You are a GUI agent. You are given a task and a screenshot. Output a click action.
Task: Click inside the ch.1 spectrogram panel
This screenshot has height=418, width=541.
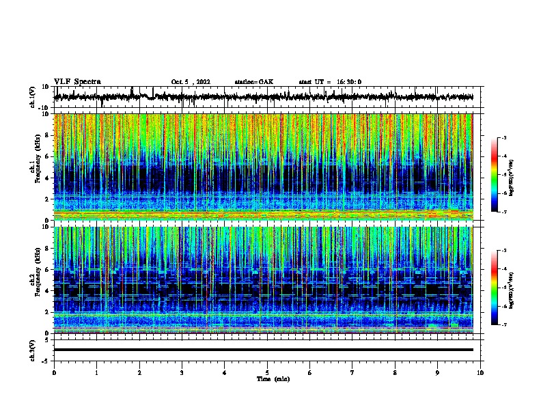[263, 167]
